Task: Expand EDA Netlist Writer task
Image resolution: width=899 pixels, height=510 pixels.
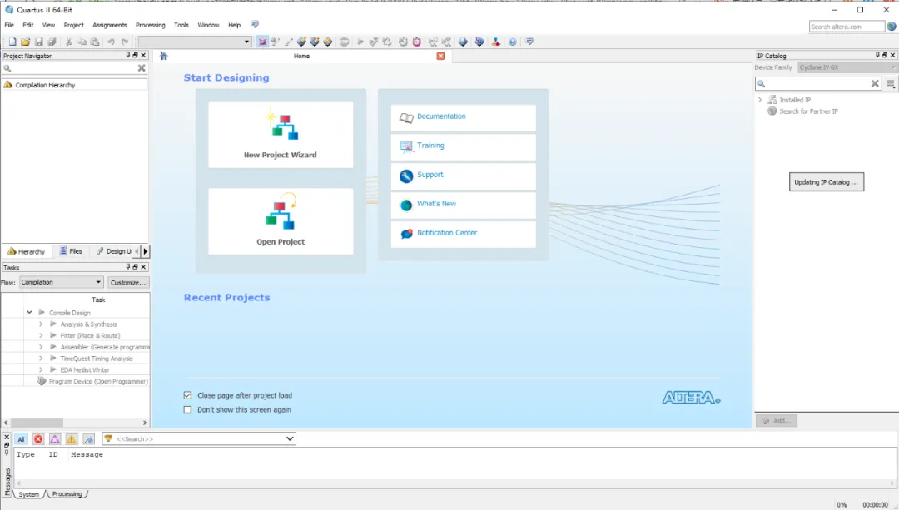Action: click(41, 369)
